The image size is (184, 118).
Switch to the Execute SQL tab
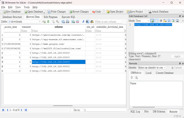click(x=69, y=17)
